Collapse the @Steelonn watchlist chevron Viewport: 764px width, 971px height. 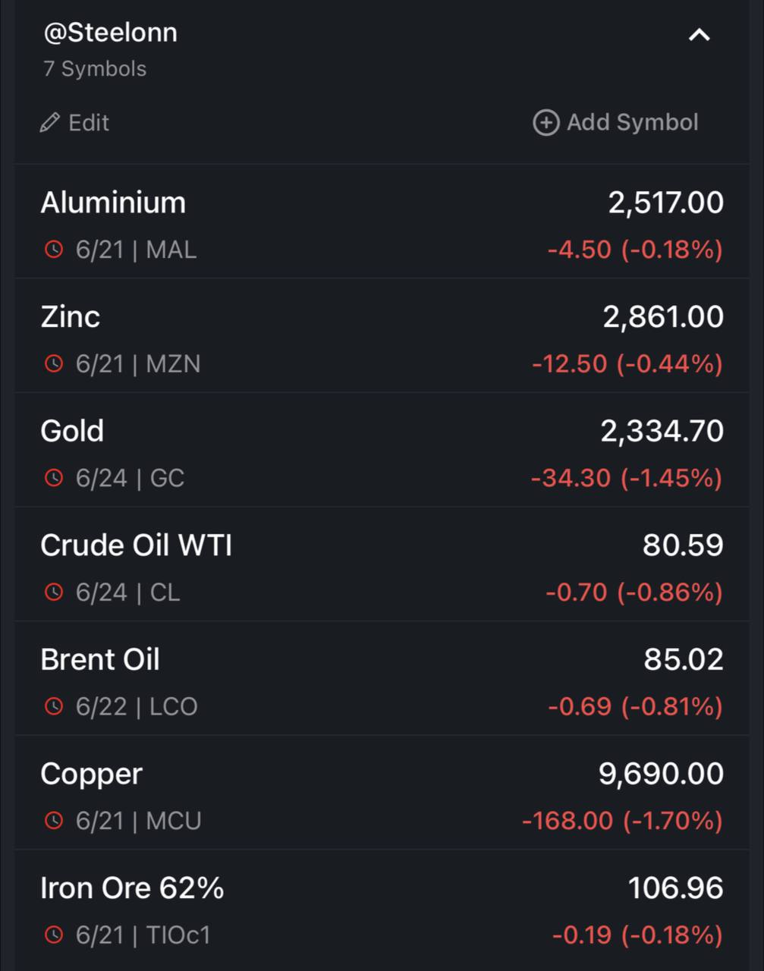(x=699, y=35)
